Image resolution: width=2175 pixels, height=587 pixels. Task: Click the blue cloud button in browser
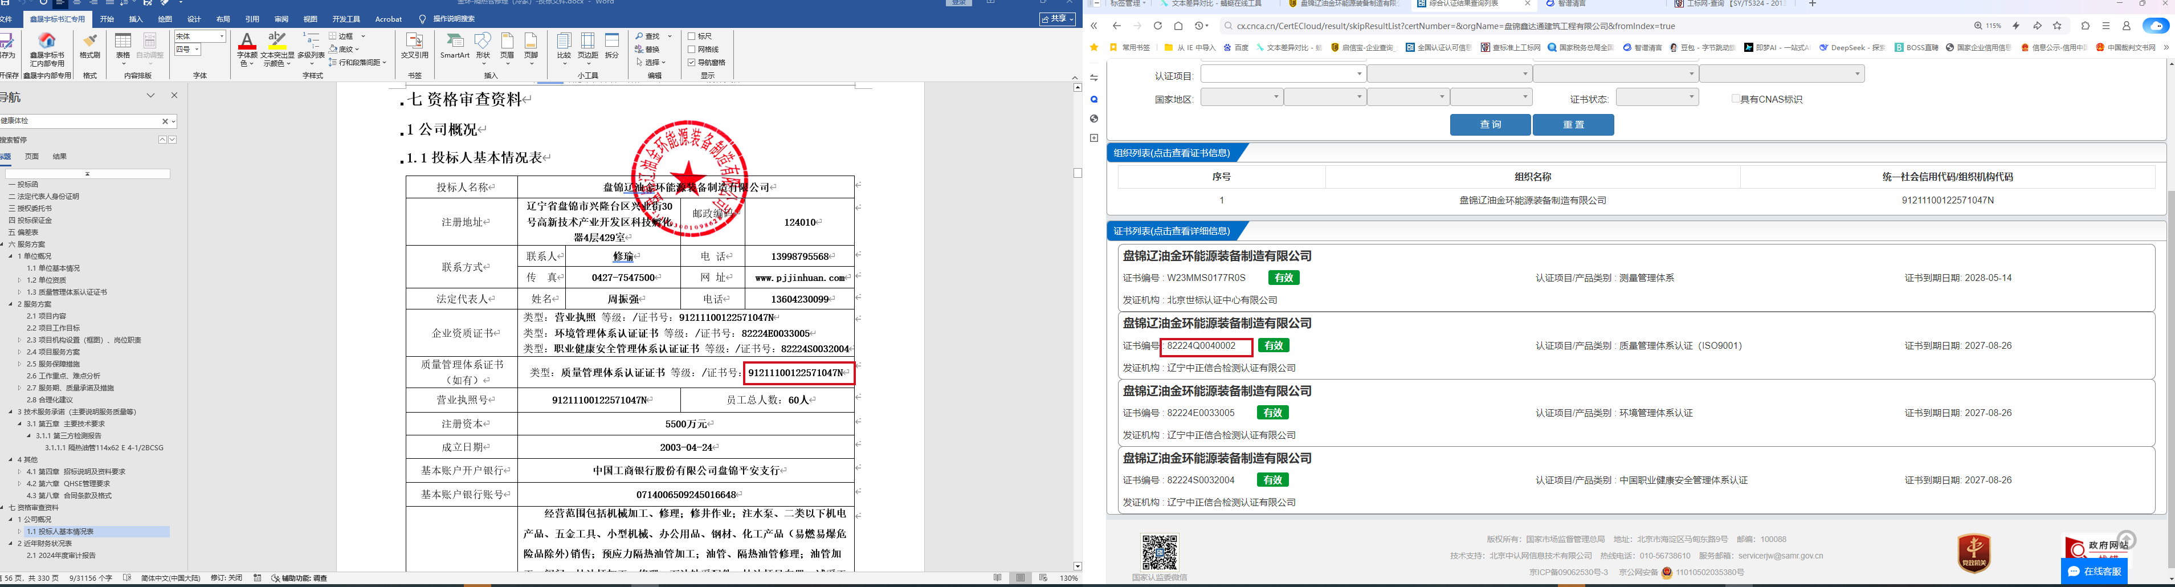click(x=2156, y=26)
